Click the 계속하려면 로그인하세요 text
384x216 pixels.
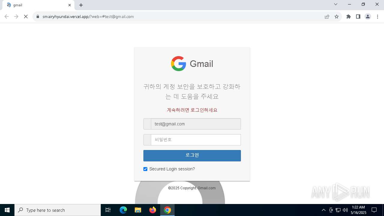click(x=192, y=110)
